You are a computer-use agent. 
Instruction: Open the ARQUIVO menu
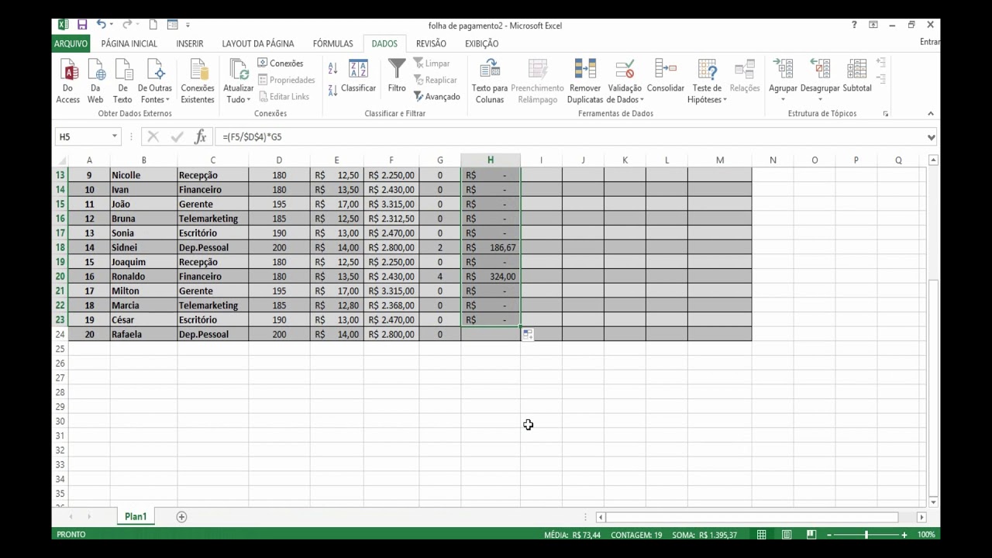coord(71,43)
